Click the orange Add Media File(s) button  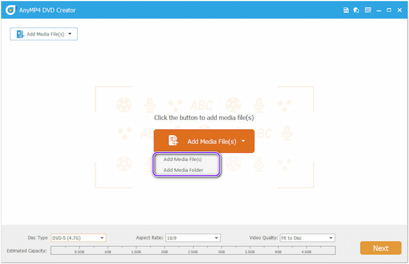(x=204, y=141)
